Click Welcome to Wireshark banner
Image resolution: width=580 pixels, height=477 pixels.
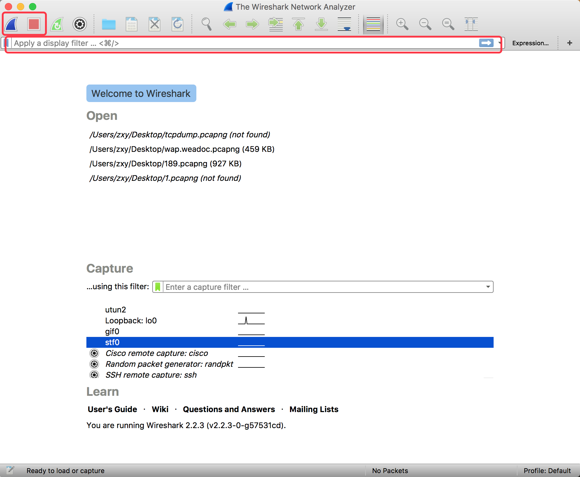(x=141, y=93)
